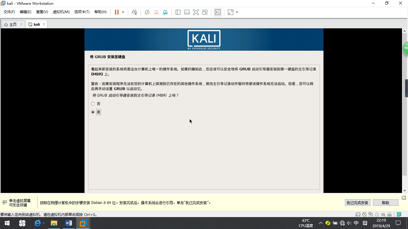The image size is (408, 229).
Task: Launch Internet Explorer from the taskbar
Action: [x=38, y=223]
